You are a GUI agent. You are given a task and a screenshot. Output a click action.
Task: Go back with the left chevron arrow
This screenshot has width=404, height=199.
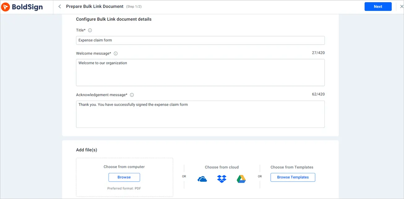click(60, 6)
